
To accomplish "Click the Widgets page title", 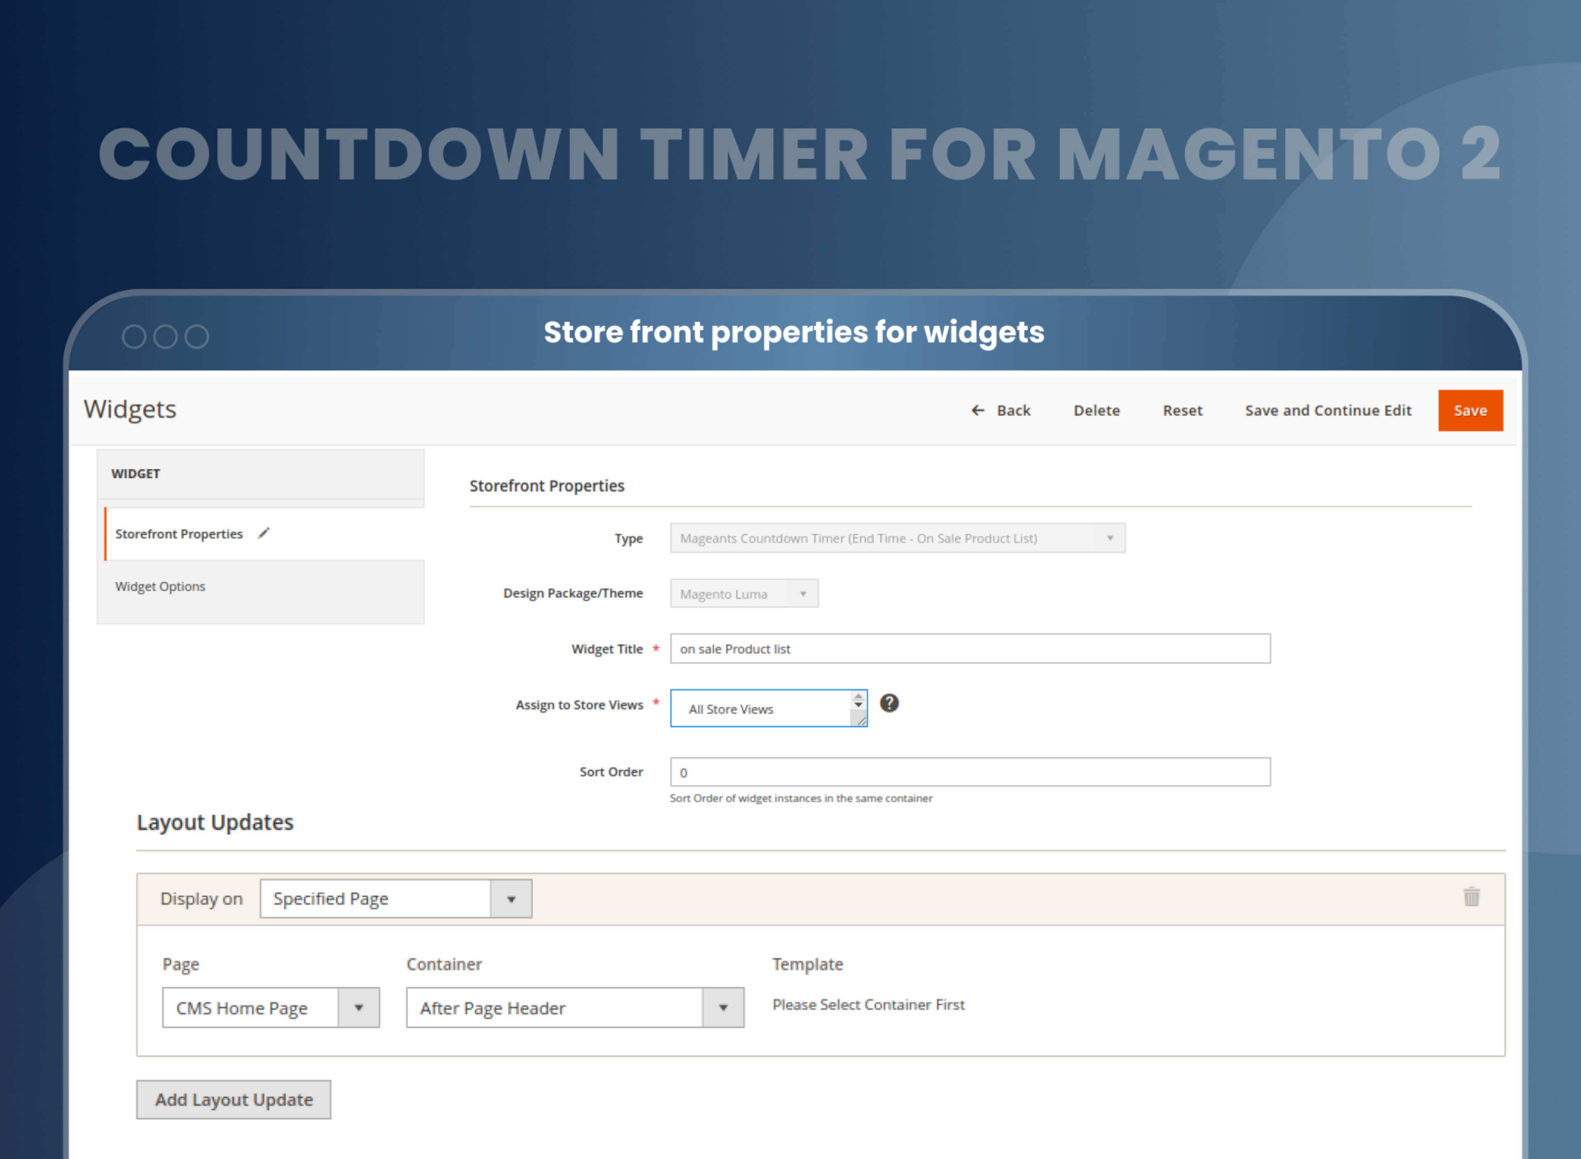I will coord(130,409).
